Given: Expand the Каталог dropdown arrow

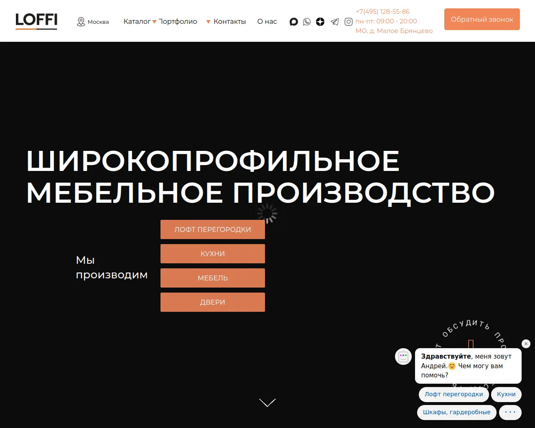Looking at the screenshot, I should pos(155,22).
